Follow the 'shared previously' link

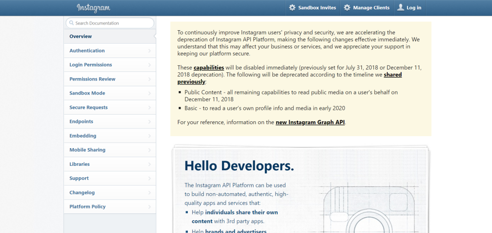393,75
